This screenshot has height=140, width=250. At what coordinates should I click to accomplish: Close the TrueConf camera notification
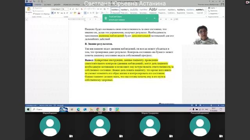click(x=155, y=18)
